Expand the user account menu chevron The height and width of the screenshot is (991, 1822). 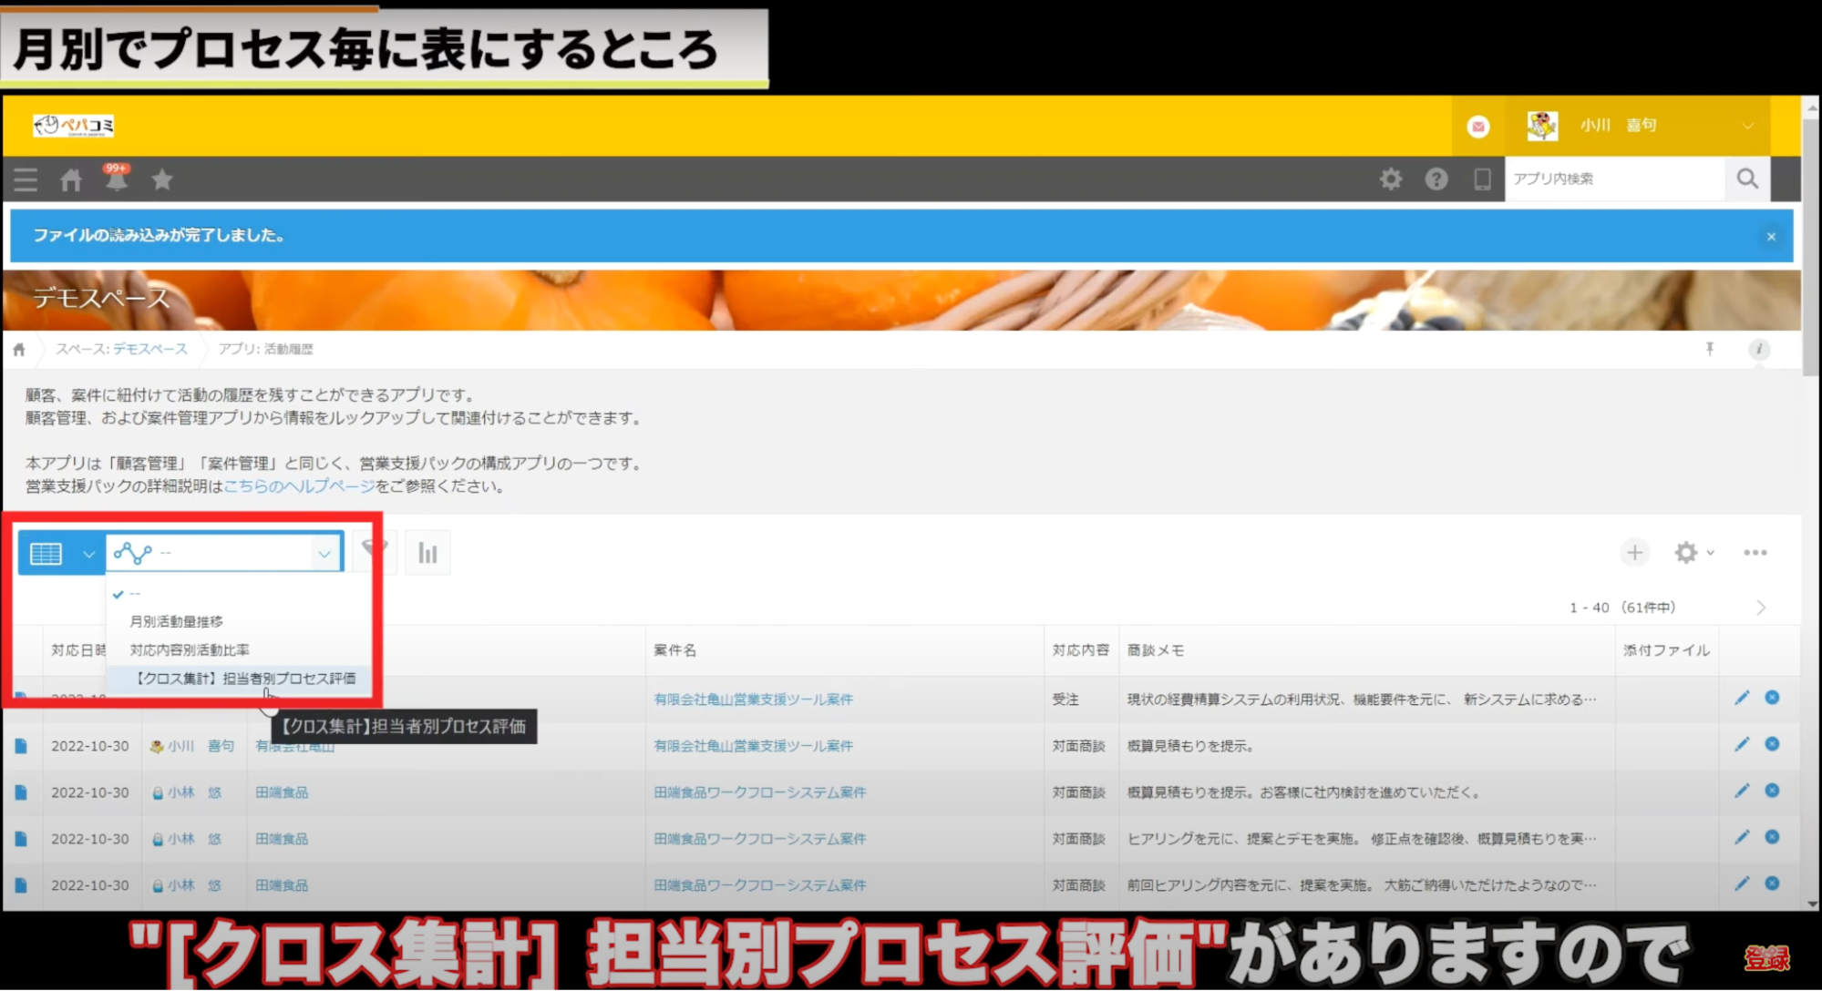(1747, 127)
